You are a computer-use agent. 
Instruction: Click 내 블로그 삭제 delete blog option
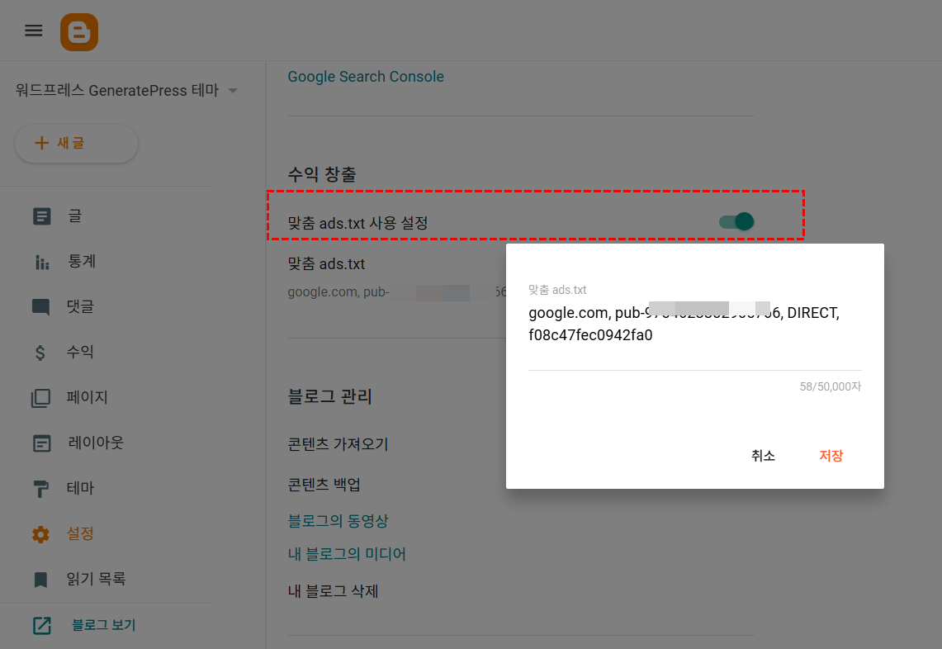(333, 592)
